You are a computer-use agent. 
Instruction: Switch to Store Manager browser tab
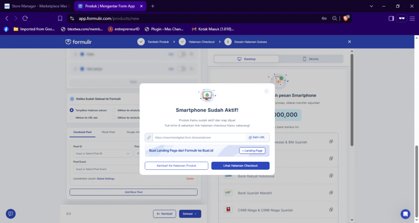pyautogui.click(x=37, y=6)
